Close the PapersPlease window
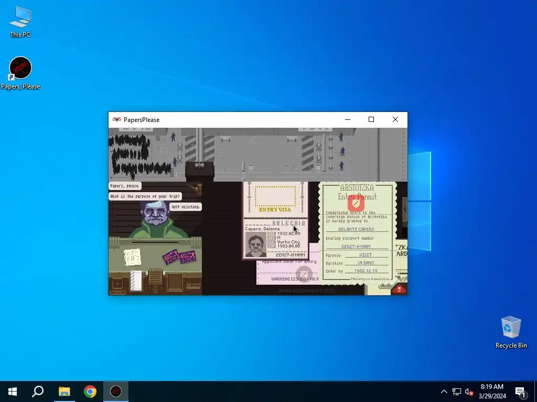The image size is (537, 402). click(395, 119)
